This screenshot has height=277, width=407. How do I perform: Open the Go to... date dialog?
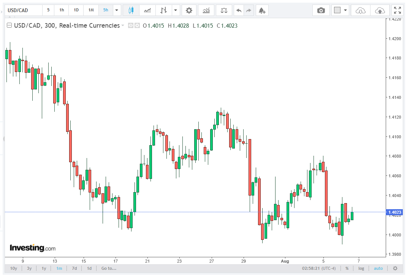point(109,268)
